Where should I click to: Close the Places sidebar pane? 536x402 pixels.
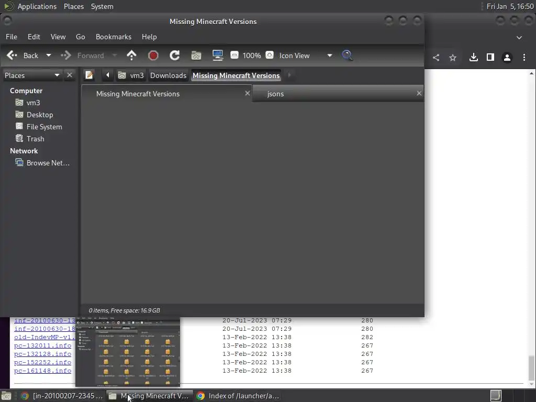tap(70, 75)
